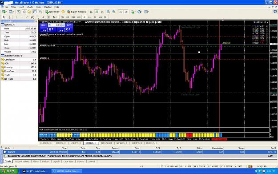Switch chart to bar chart type
Image resolution: width=278 pixels, height=174 pixels.
(x=91, y=12)
